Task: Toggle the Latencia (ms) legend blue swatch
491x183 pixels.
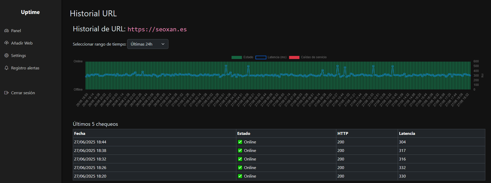Action: (261, 57)
